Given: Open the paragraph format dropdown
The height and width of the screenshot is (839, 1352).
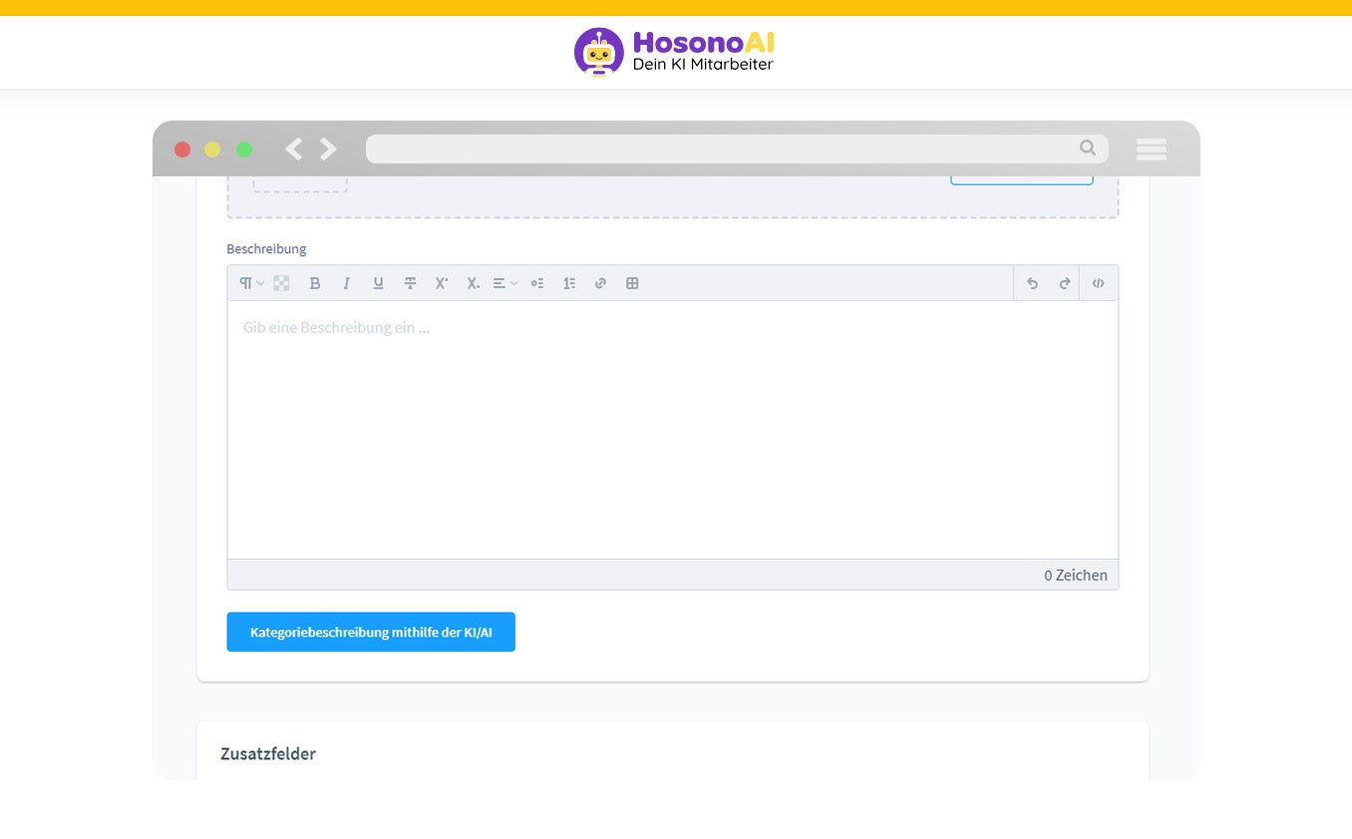Looking at the screenshot, I should coord(251,283).
